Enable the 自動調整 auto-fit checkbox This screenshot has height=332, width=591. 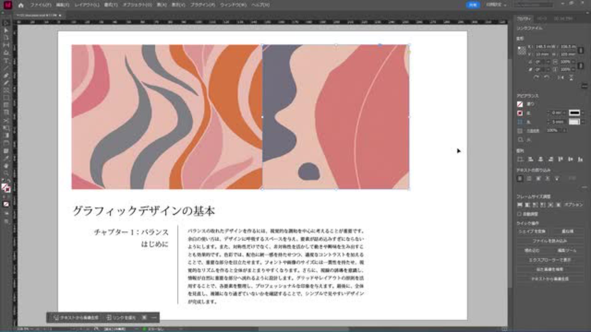pos(519,214)
